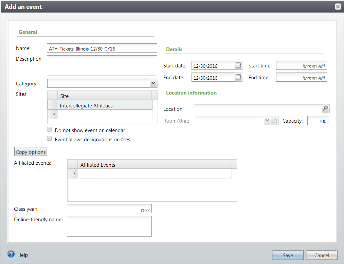Cancel adding the event

click(x=321, y=255)
